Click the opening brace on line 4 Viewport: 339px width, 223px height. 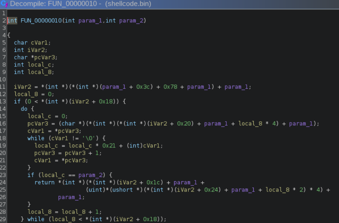[x=9, y=35]
